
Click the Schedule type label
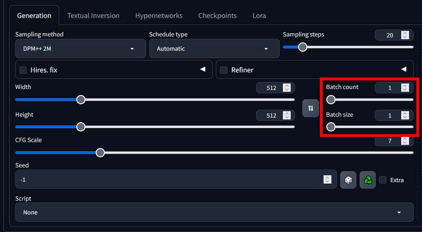(x=168, y=35)
